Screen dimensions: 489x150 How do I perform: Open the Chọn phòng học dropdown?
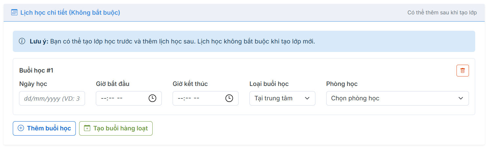[397, 98]
